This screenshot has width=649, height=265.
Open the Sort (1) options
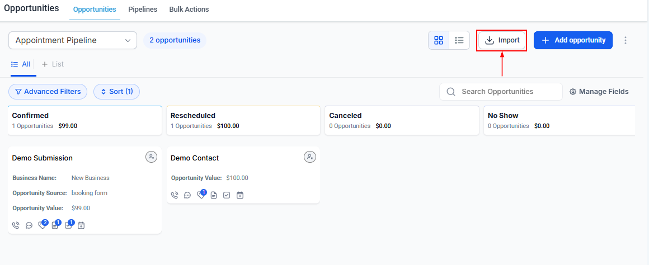[x=116, y=92]
